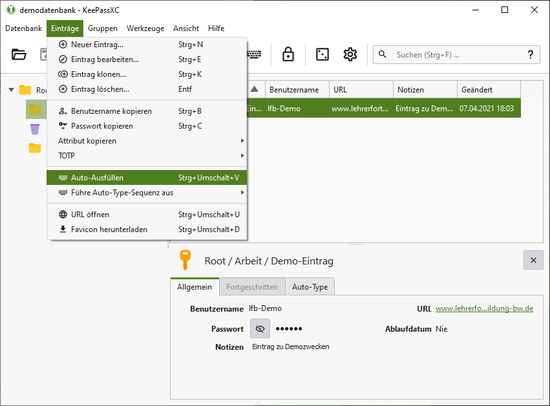The image size is (550, 406).
Task: Open the lehrerfortbildung-bw.de URL link
Action: click(483, 309)
